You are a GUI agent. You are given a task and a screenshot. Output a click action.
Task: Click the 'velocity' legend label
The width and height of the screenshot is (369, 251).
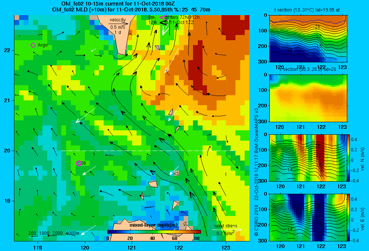(118, 20)
